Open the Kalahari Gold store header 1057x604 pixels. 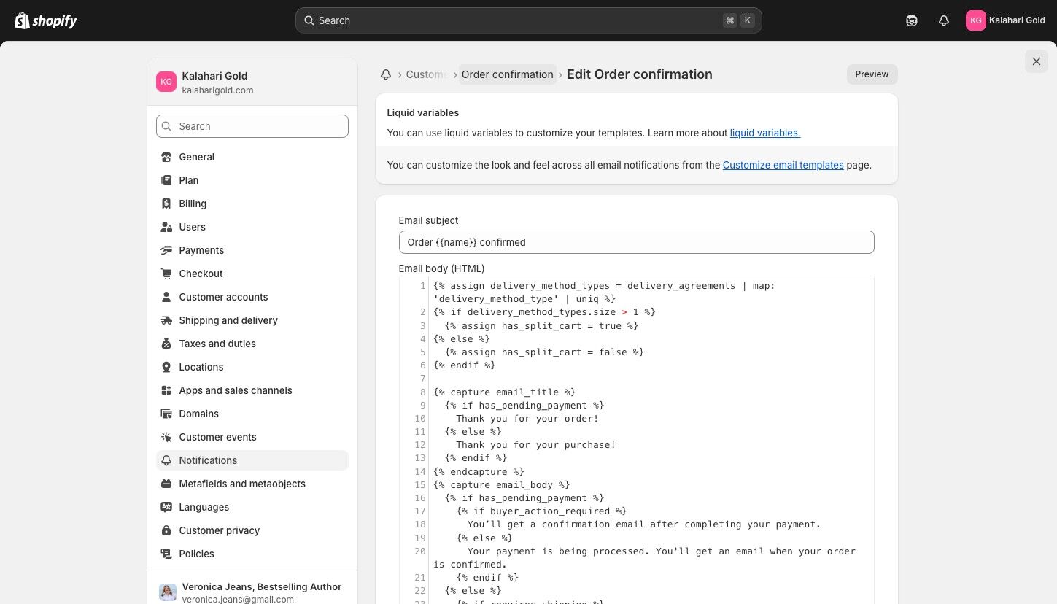tap(252, 82)
